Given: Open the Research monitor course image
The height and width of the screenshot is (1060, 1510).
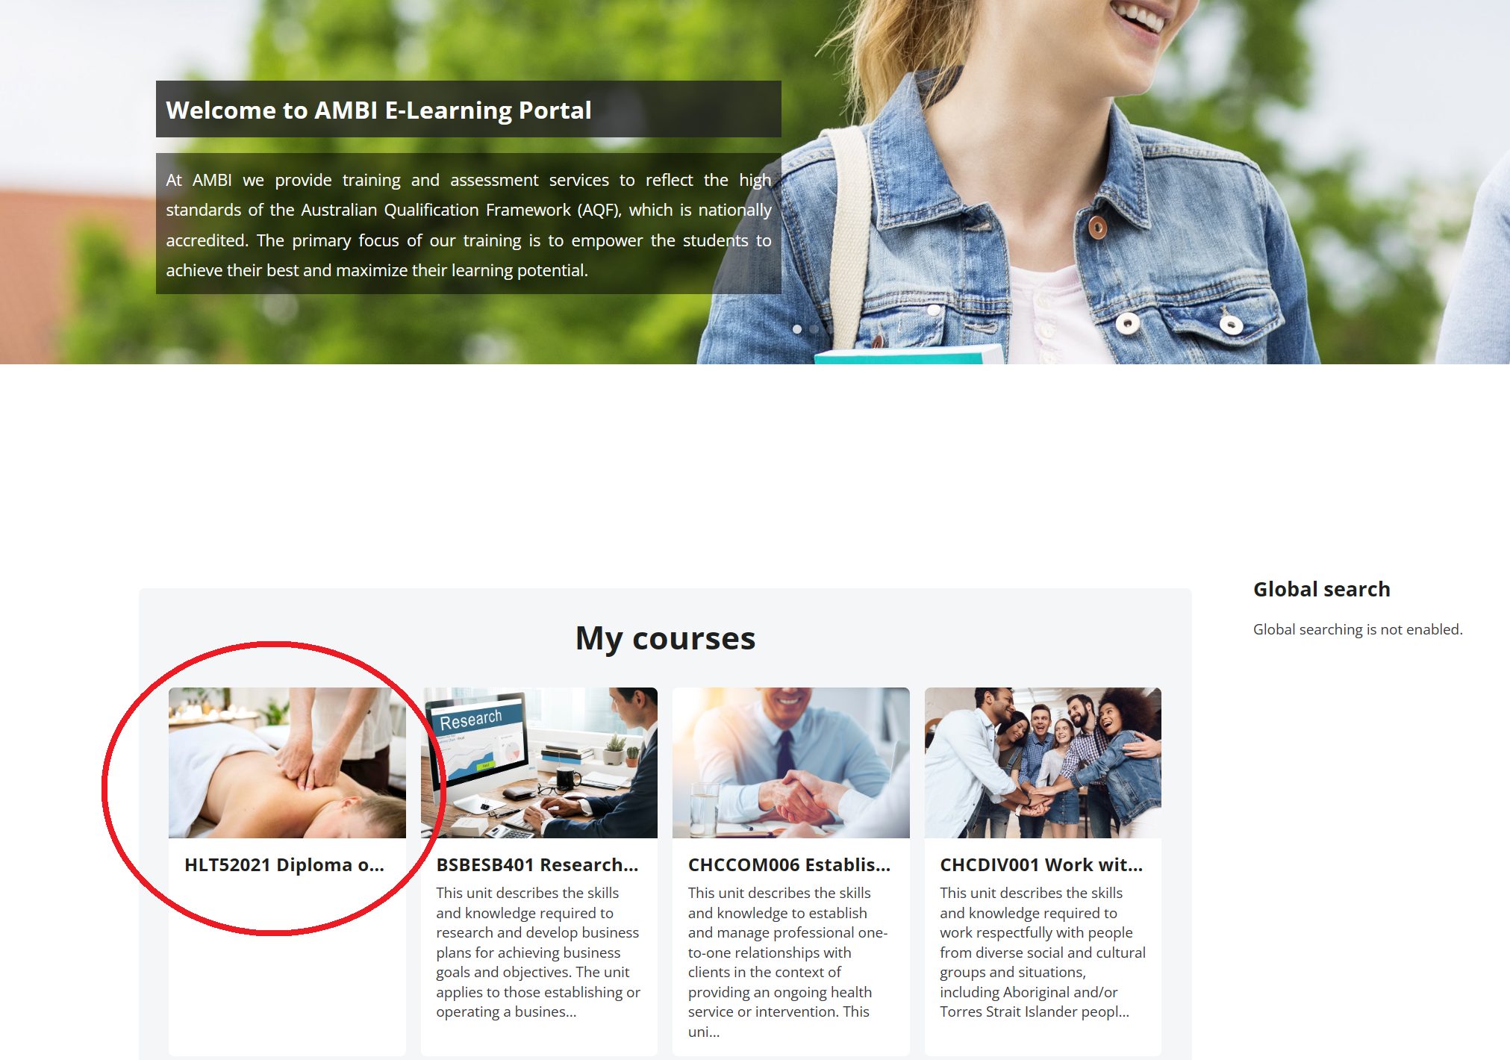Looking at the screenshot, I should 539,762.
